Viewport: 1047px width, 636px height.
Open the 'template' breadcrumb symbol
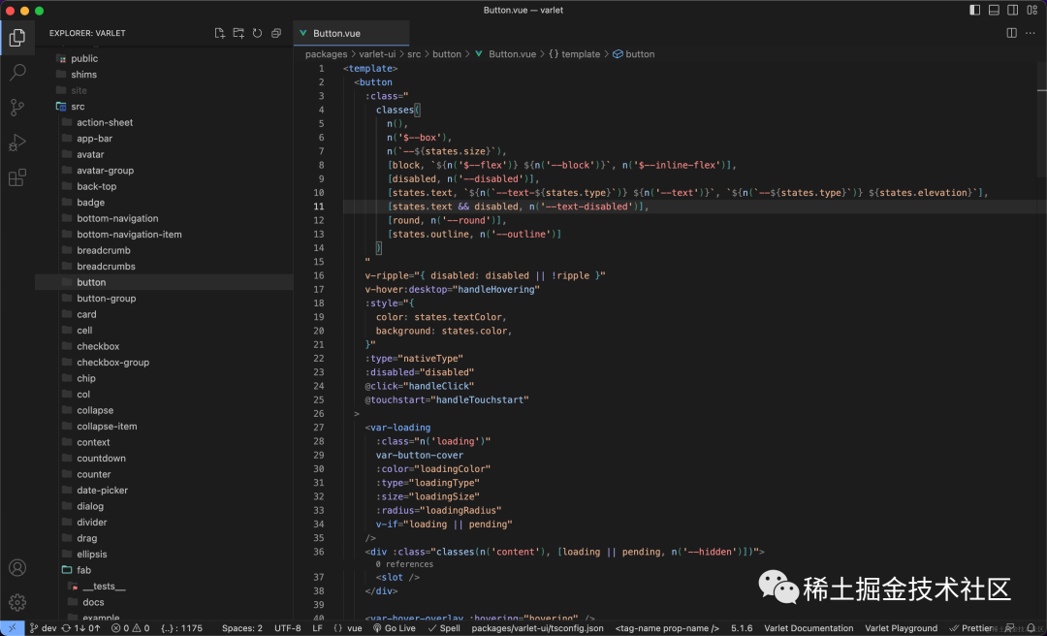tap(574, 54)
